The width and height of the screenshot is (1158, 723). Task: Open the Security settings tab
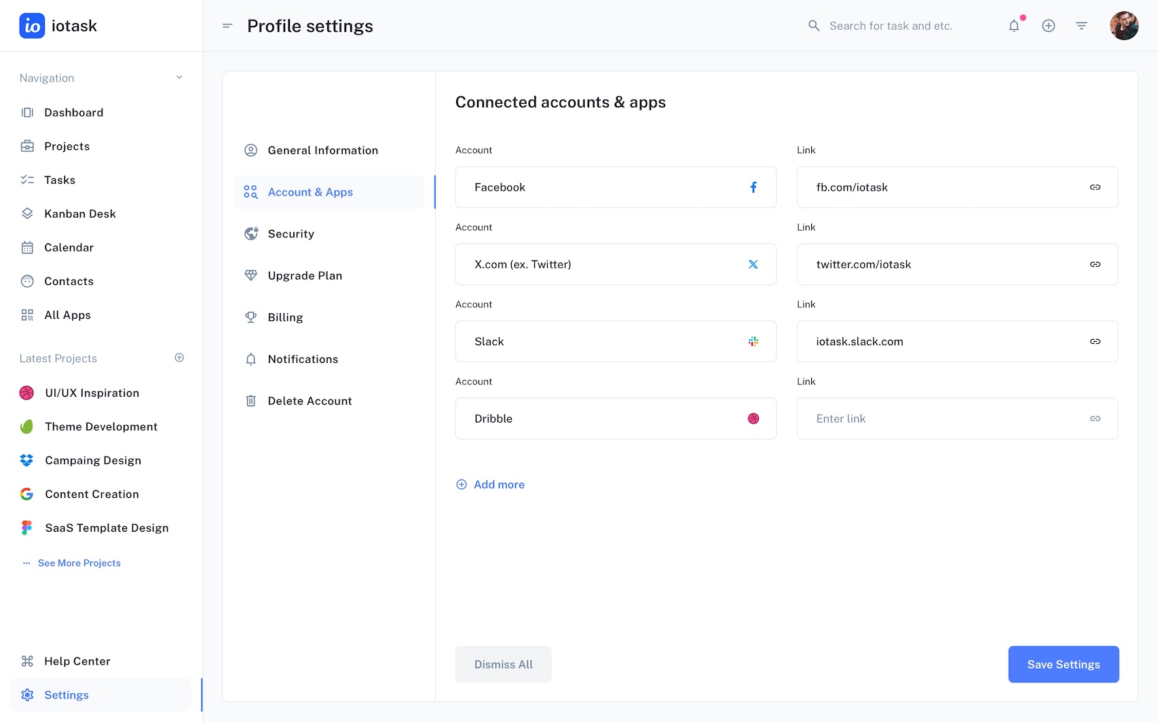pos(291,234)
